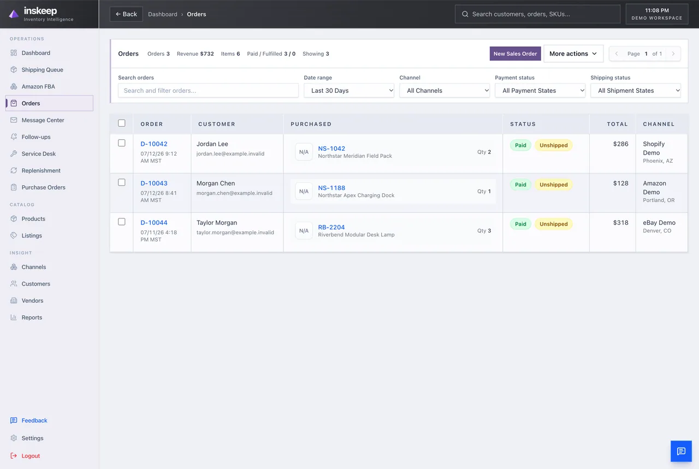Open order link D-10042

tap(154, 144)
